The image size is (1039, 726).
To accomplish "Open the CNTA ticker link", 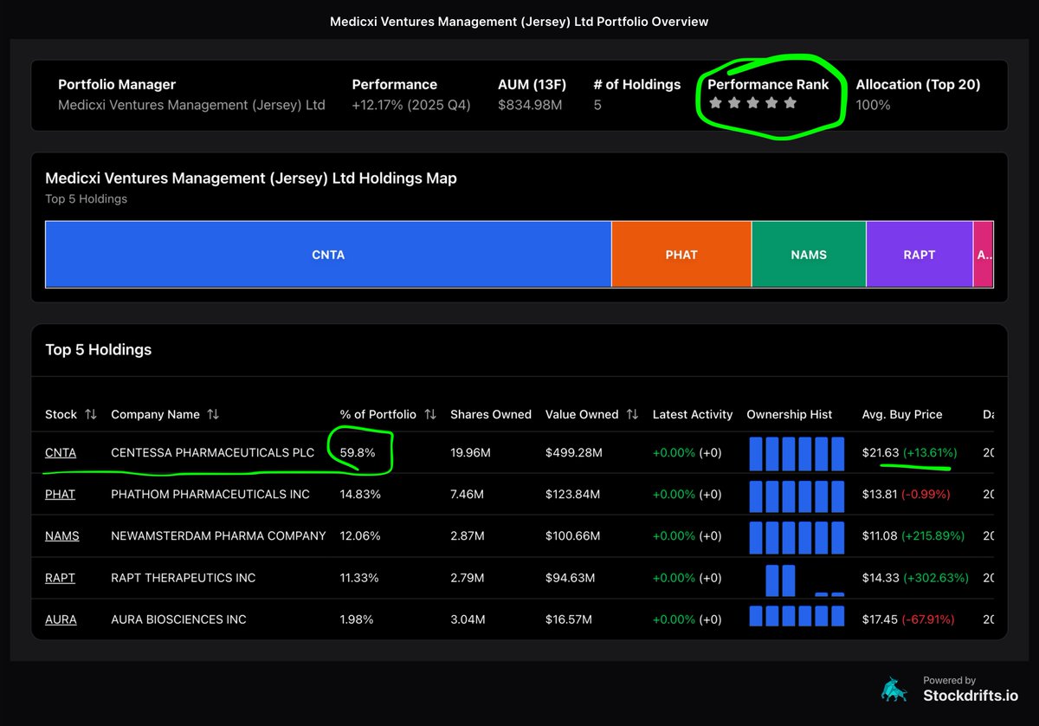I will pos(61,452).
